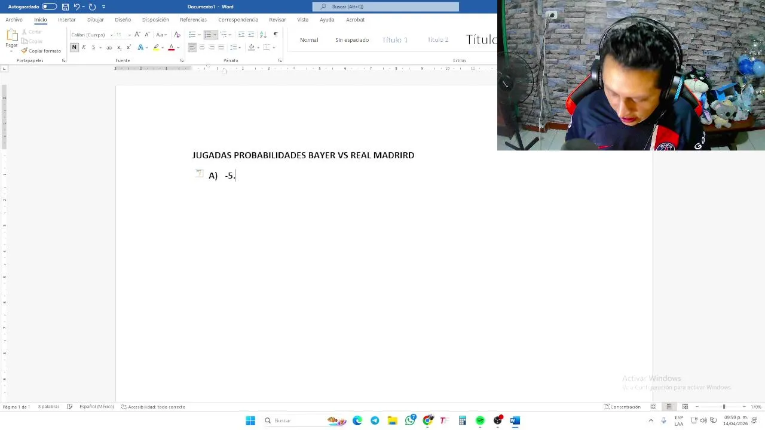Toggle align left
The width and height of the screenshot is (765, 430).
point(192,47)
